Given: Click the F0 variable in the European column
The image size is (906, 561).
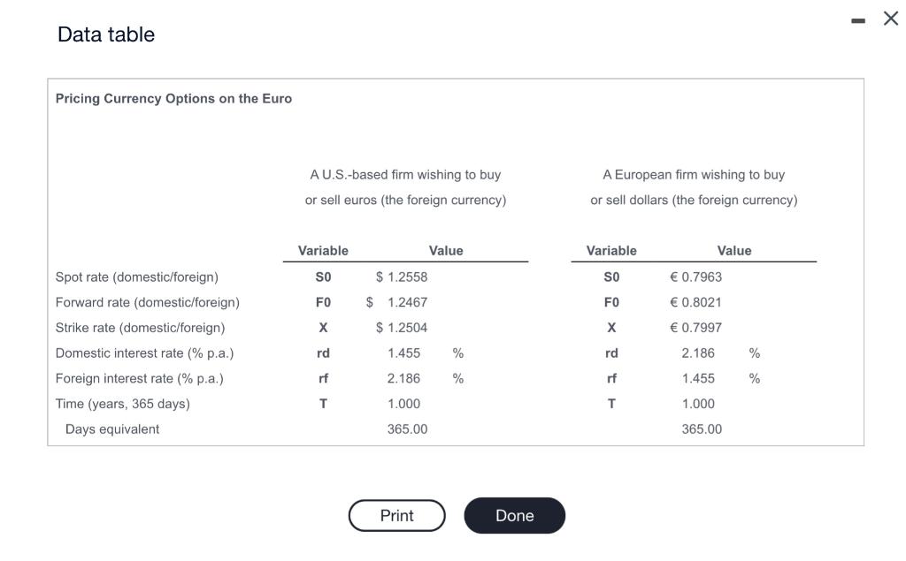Looking at the screenshot, I should pos(612,302).
